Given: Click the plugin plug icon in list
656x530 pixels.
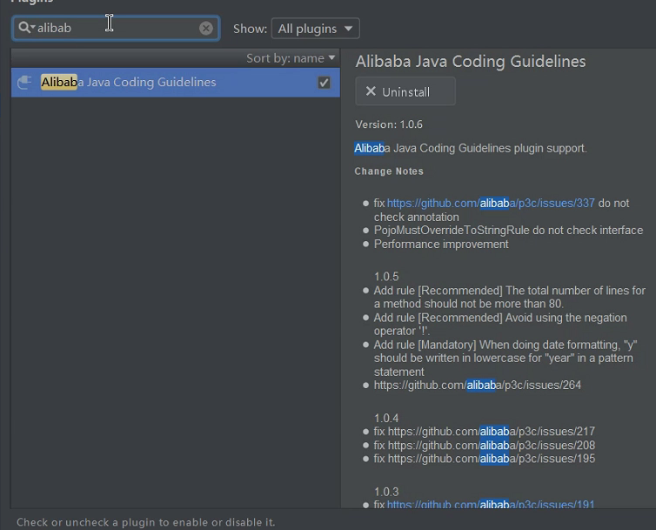Looking at the screenshot, I should coord(24,83).
